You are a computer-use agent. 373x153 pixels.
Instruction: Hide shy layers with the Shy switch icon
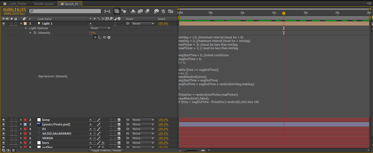tap(133, 11)
